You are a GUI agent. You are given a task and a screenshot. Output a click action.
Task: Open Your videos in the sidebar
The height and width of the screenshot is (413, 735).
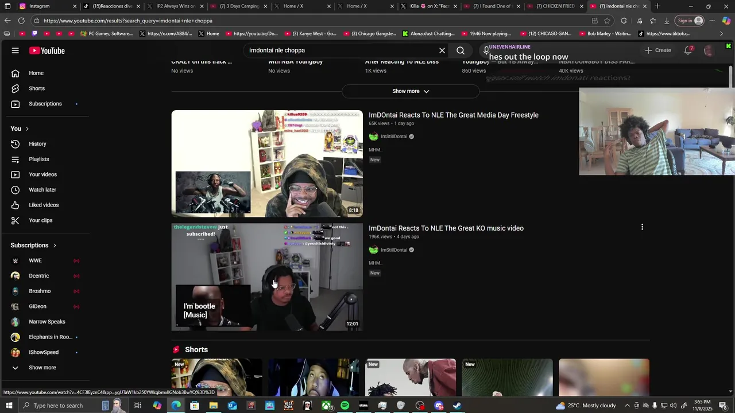pos(42,174)
